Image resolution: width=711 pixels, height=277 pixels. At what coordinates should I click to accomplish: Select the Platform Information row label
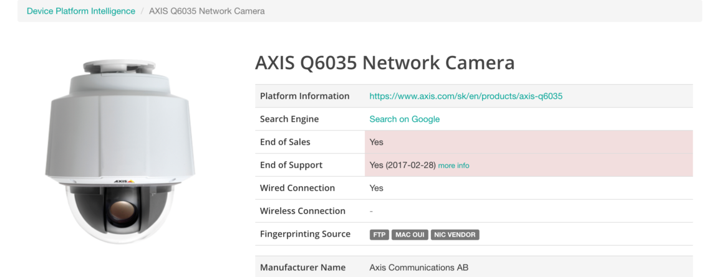pyautogui.click(x=305, y=96)
